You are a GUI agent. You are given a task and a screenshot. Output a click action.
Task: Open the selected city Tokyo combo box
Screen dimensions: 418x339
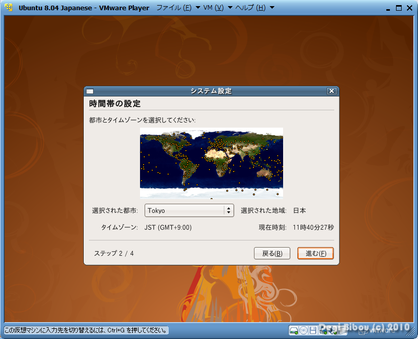(189, 210)
